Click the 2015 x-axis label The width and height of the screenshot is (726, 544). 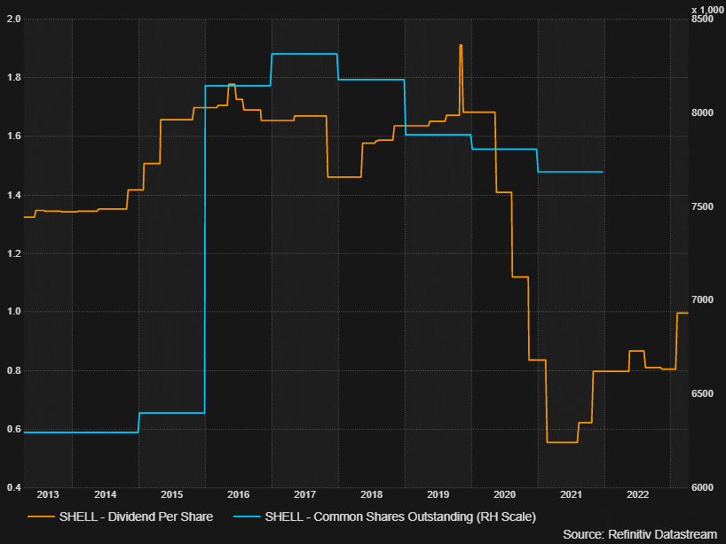172,494
